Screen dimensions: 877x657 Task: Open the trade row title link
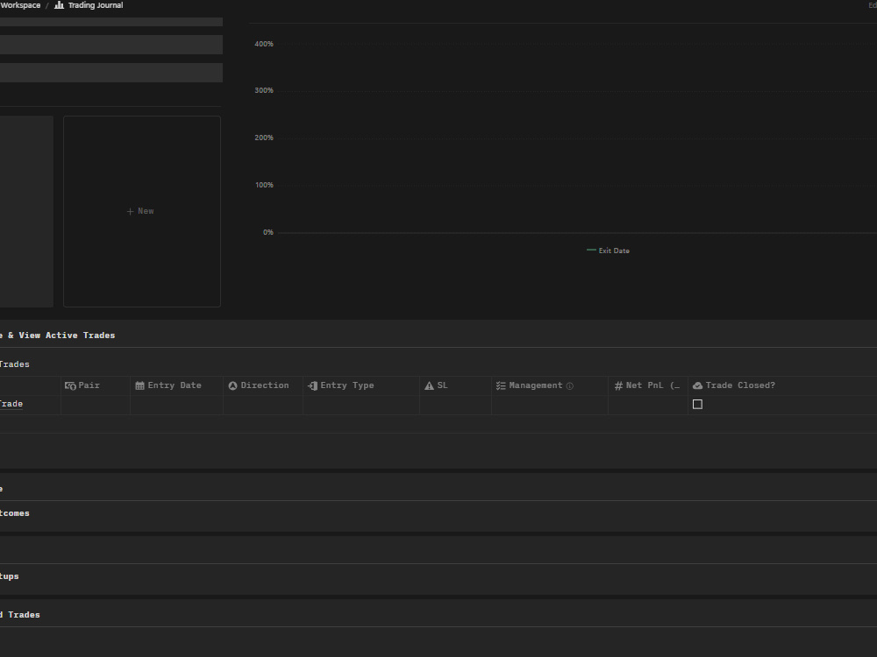click(11, 404)
